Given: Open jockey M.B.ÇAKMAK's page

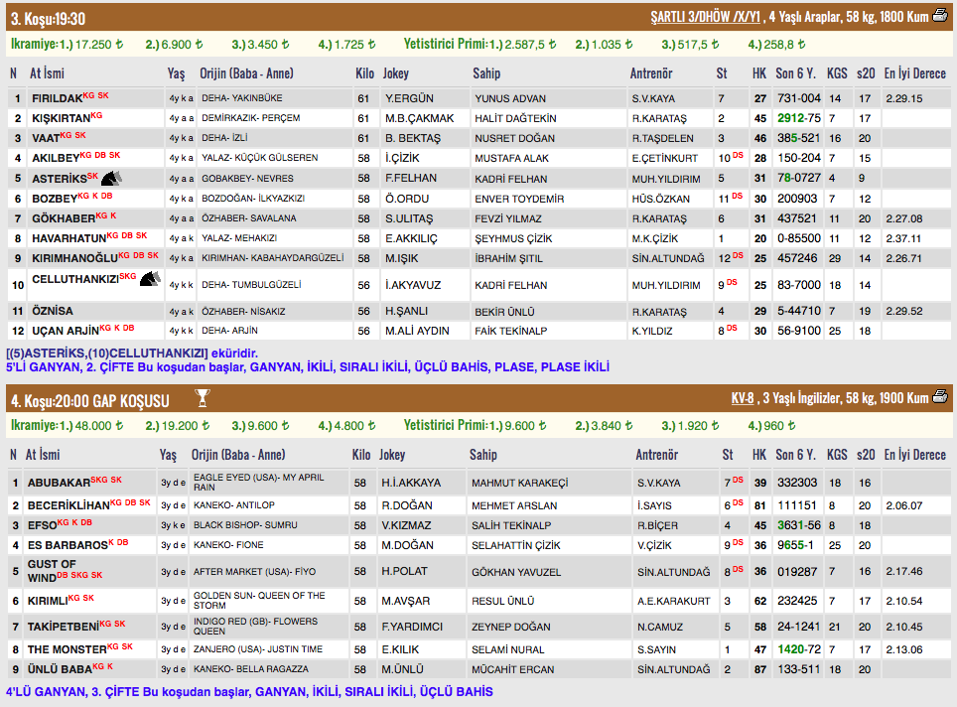Looking at the screenshot, I should point(419,118).
